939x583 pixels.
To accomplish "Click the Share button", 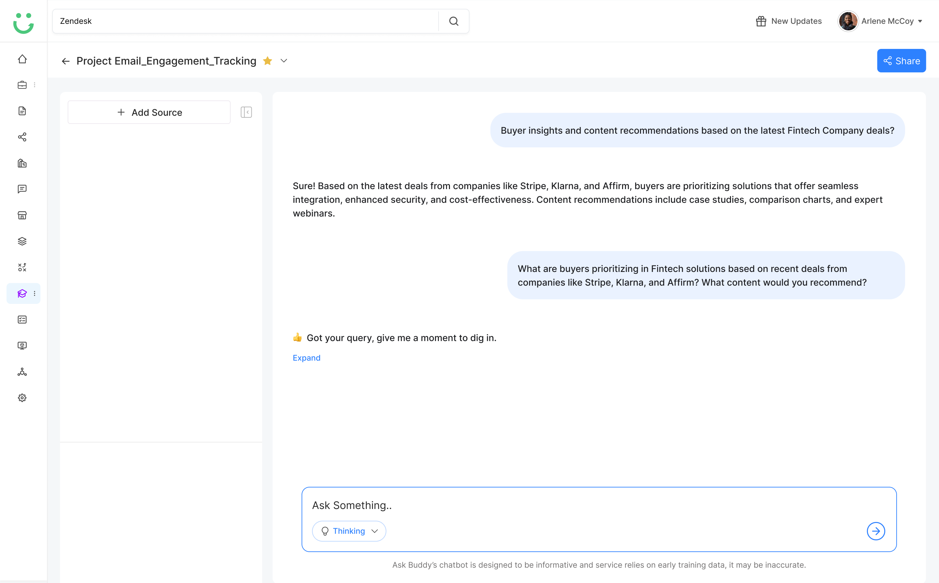I will (901, 61).
